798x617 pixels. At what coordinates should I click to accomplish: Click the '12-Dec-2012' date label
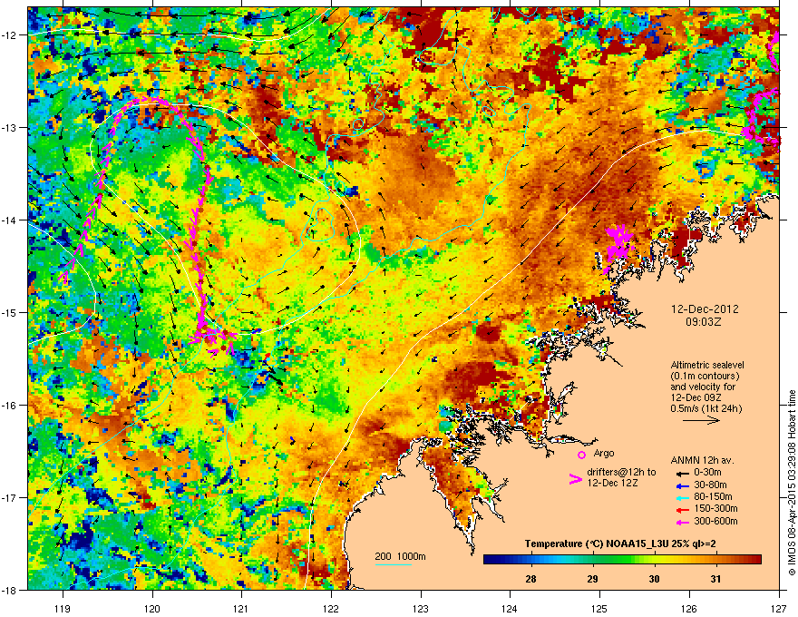(x=705, y=309)
